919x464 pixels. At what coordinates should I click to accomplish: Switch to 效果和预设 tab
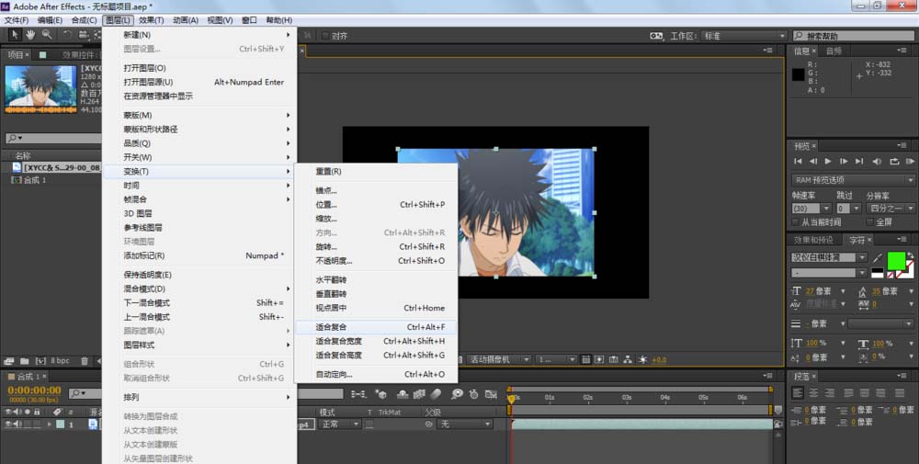pyautogui.click(x=813, y=240)
